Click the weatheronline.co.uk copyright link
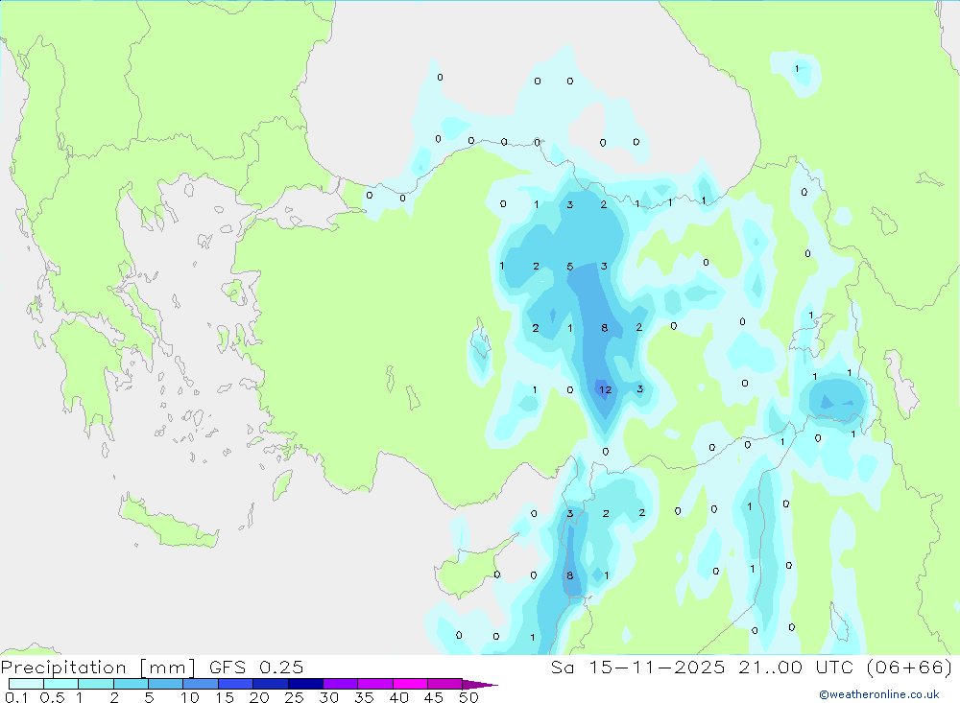This screenshot has height=703, width=960. click(879, 694)
